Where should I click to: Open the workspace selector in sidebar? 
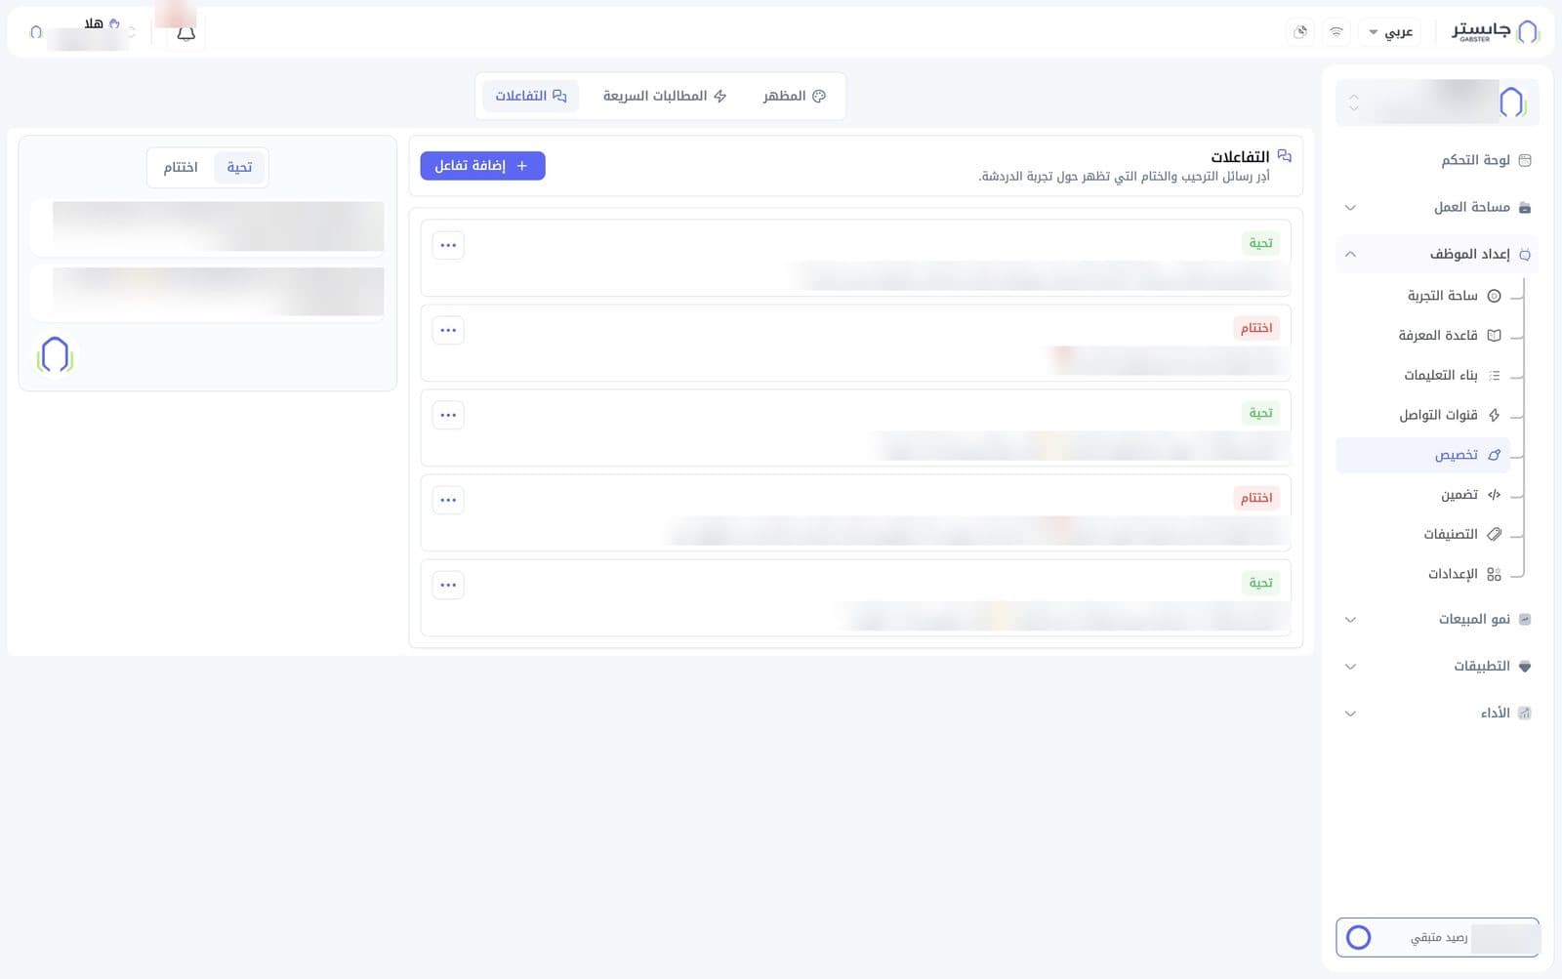(x=1437, y=102)
